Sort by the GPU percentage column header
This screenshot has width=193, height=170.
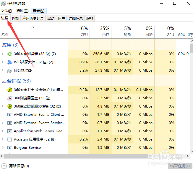pos(165,32)
